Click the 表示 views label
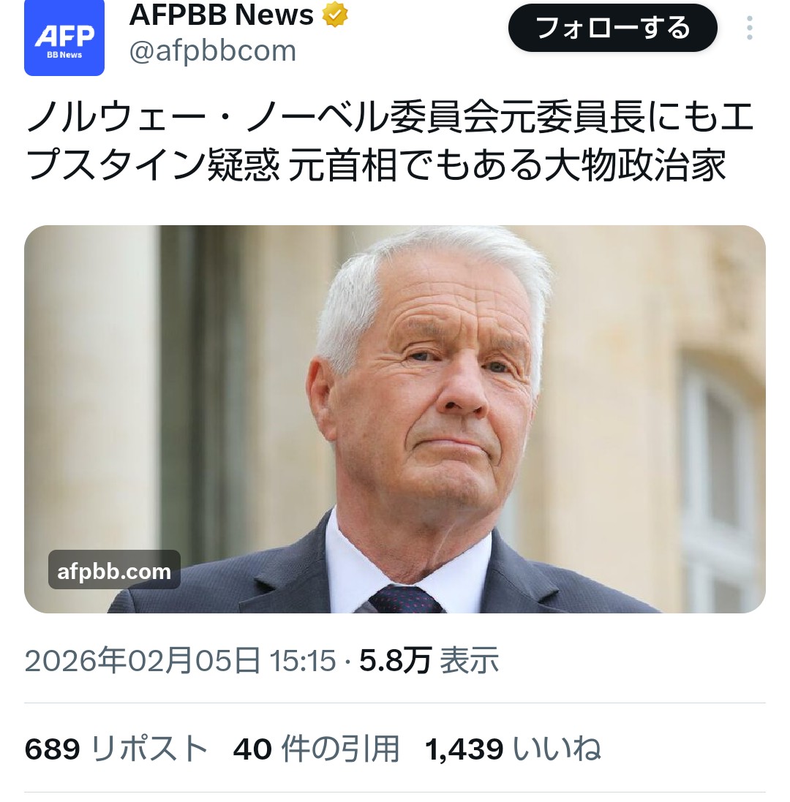Image resolution: width=790 pixels, height=802 pixels. pyautogui.click(x=469, y=660)
